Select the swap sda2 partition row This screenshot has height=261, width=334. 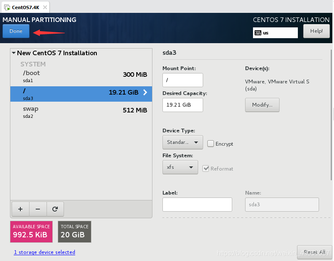[81, 112]
